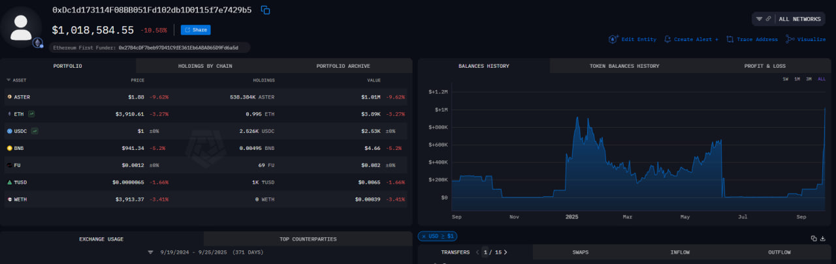Switch to the Holdings by Chain tab
Viewport: 836px width, 264px height.
point(205,66)
